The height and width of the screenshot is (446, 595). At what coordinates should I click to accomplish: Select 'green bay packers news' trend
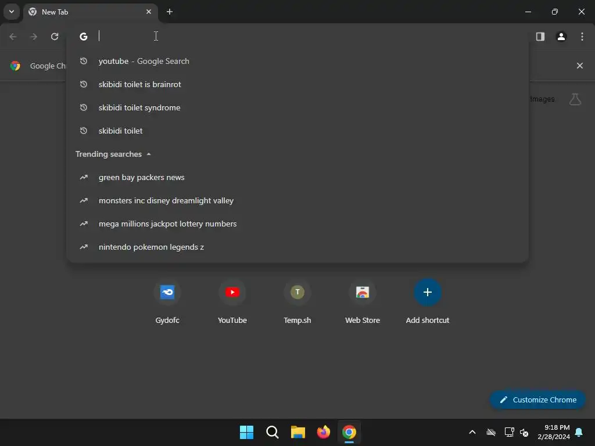click(x=297, y=178)
